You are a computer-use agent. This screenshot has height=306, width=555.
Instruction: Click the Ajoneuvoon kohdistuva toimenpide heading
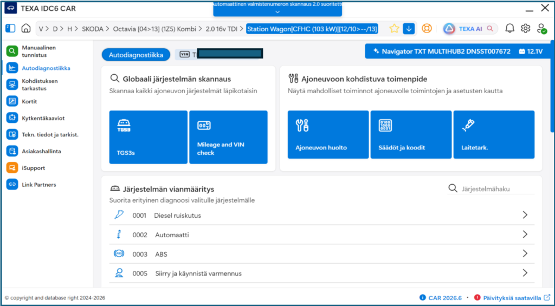[364, 79]
